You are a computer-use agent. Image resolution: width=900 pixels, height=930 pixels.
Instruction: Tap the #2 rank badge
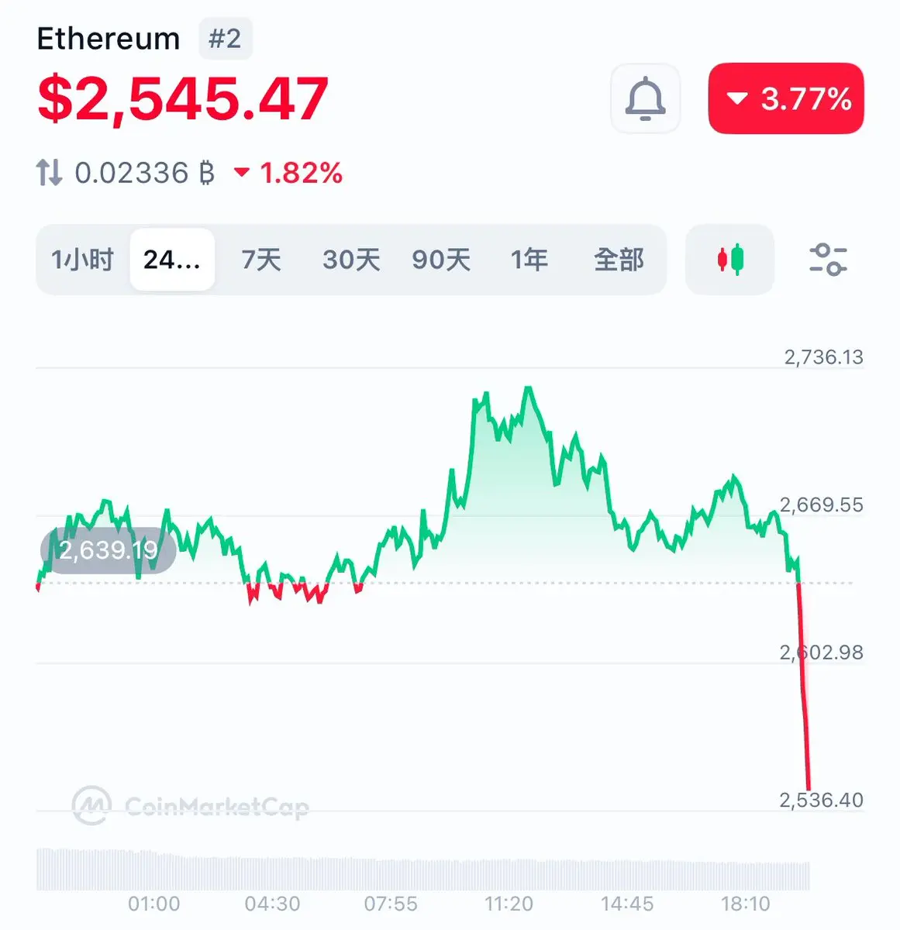pos(225,38)
